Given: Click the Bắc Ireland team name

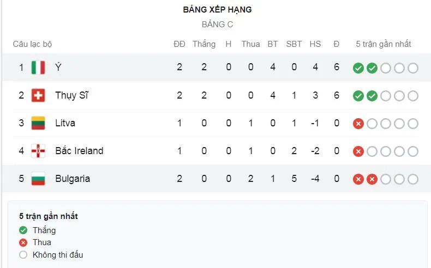Looking at the screenshot, I should [x=79, y=151].
